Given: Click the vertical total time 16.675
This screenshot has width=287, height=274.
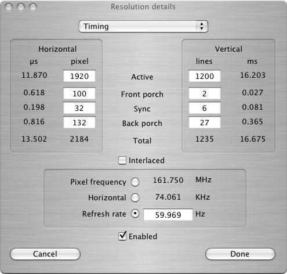Looking at the screenshot, I should tap(253, 139).
